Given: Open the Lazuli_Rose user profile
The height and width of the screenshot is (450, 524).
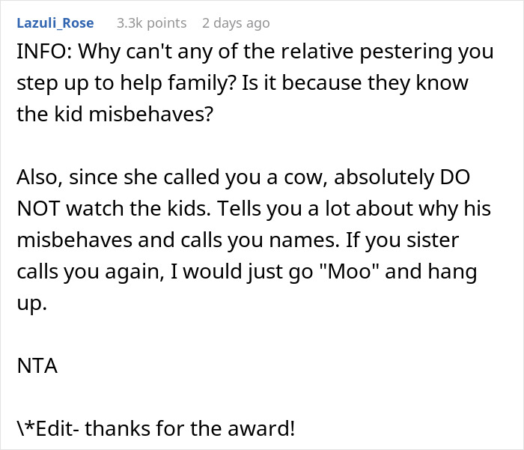Looking at the screenshot, I should click(x=55, y=23).
